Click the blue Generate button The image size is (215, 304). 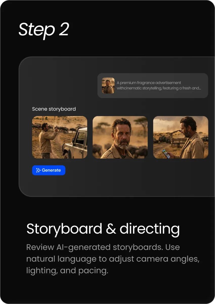(49, 170)
